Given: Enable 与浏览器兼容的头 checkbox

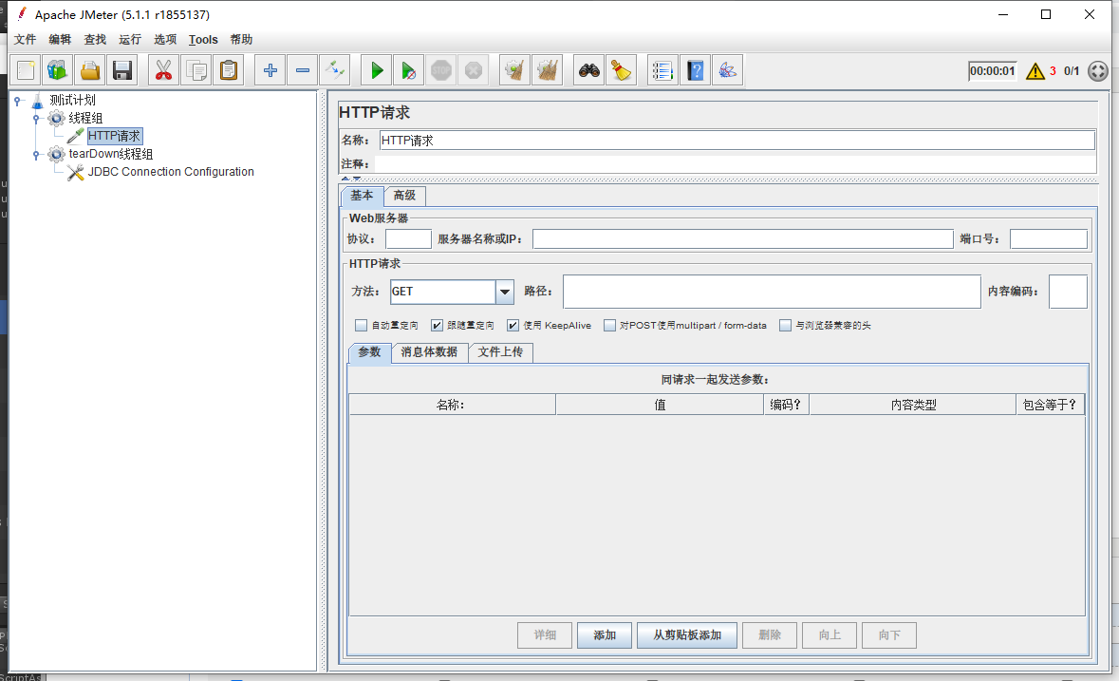Looking at the screenshot, I should 785,326.
